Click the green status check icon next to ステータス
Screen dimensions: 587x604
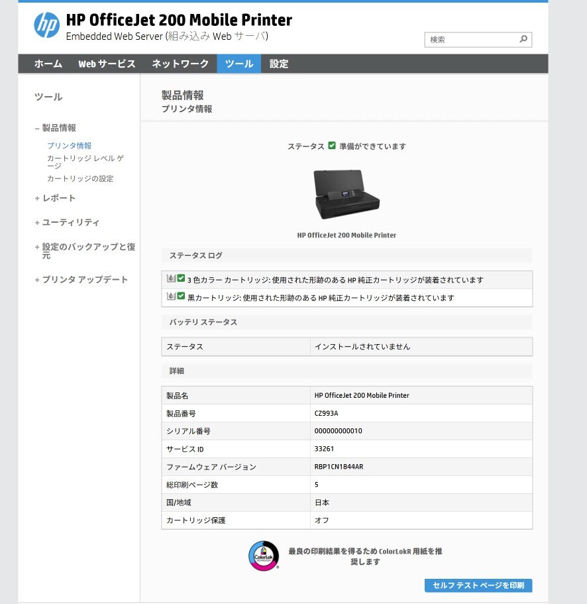point(332,146)
